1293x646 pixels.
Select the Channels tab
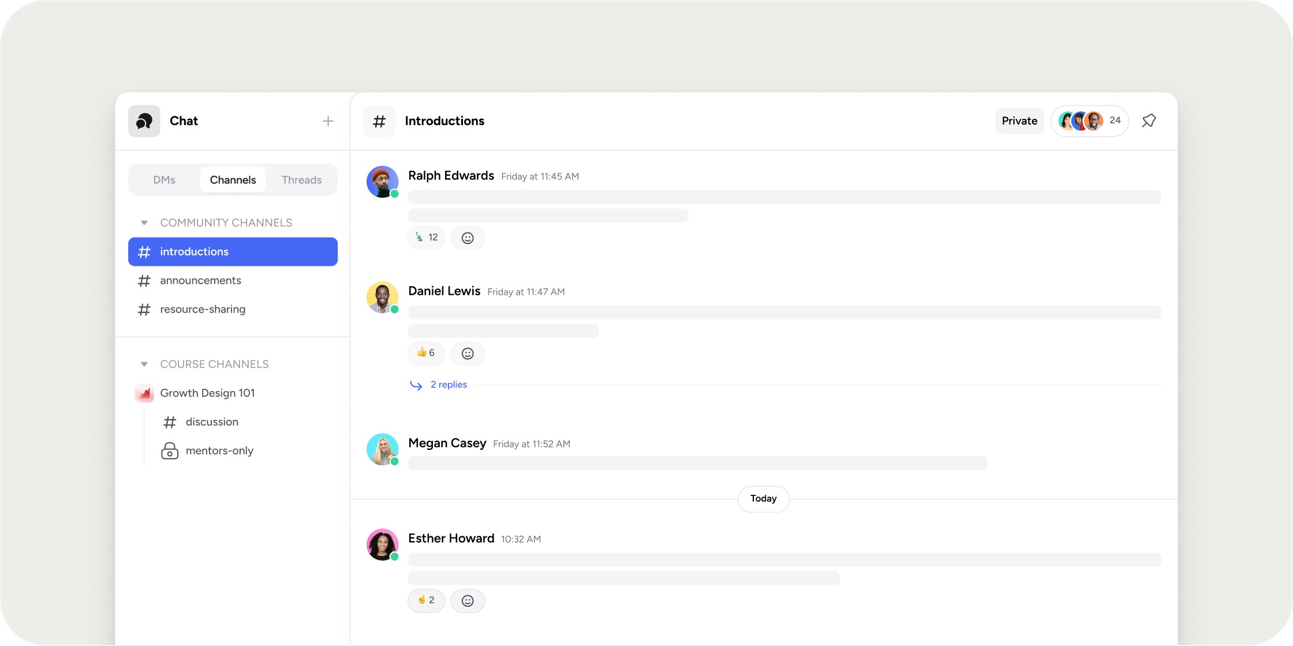pos(233,180)
